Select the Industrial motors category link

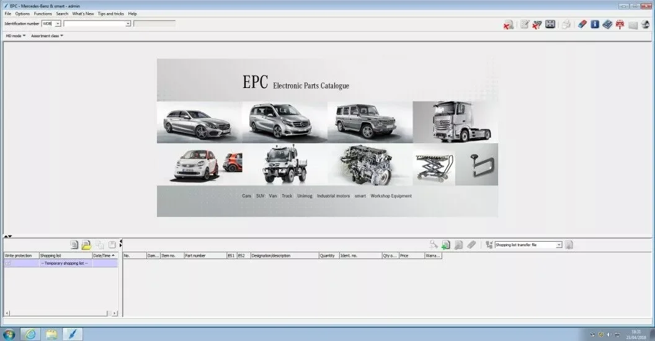click(333, 196)
